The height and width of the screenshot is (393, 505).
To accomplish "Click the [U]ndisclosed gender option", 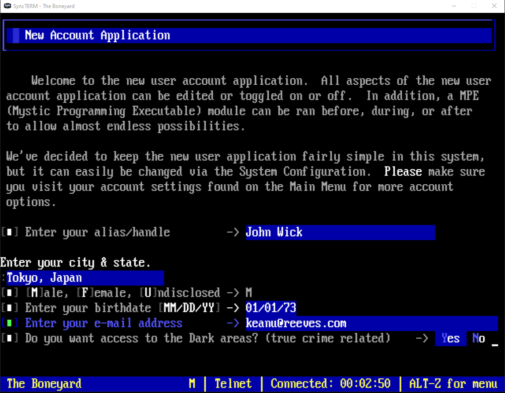I will pos(180,293).
